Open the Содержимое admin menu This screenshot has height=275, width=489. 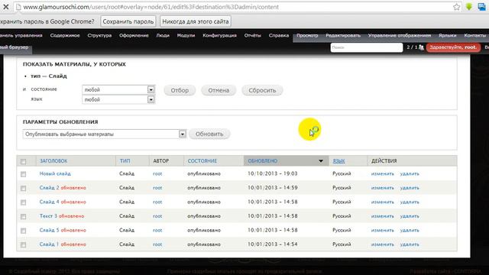tap(65, 36)
